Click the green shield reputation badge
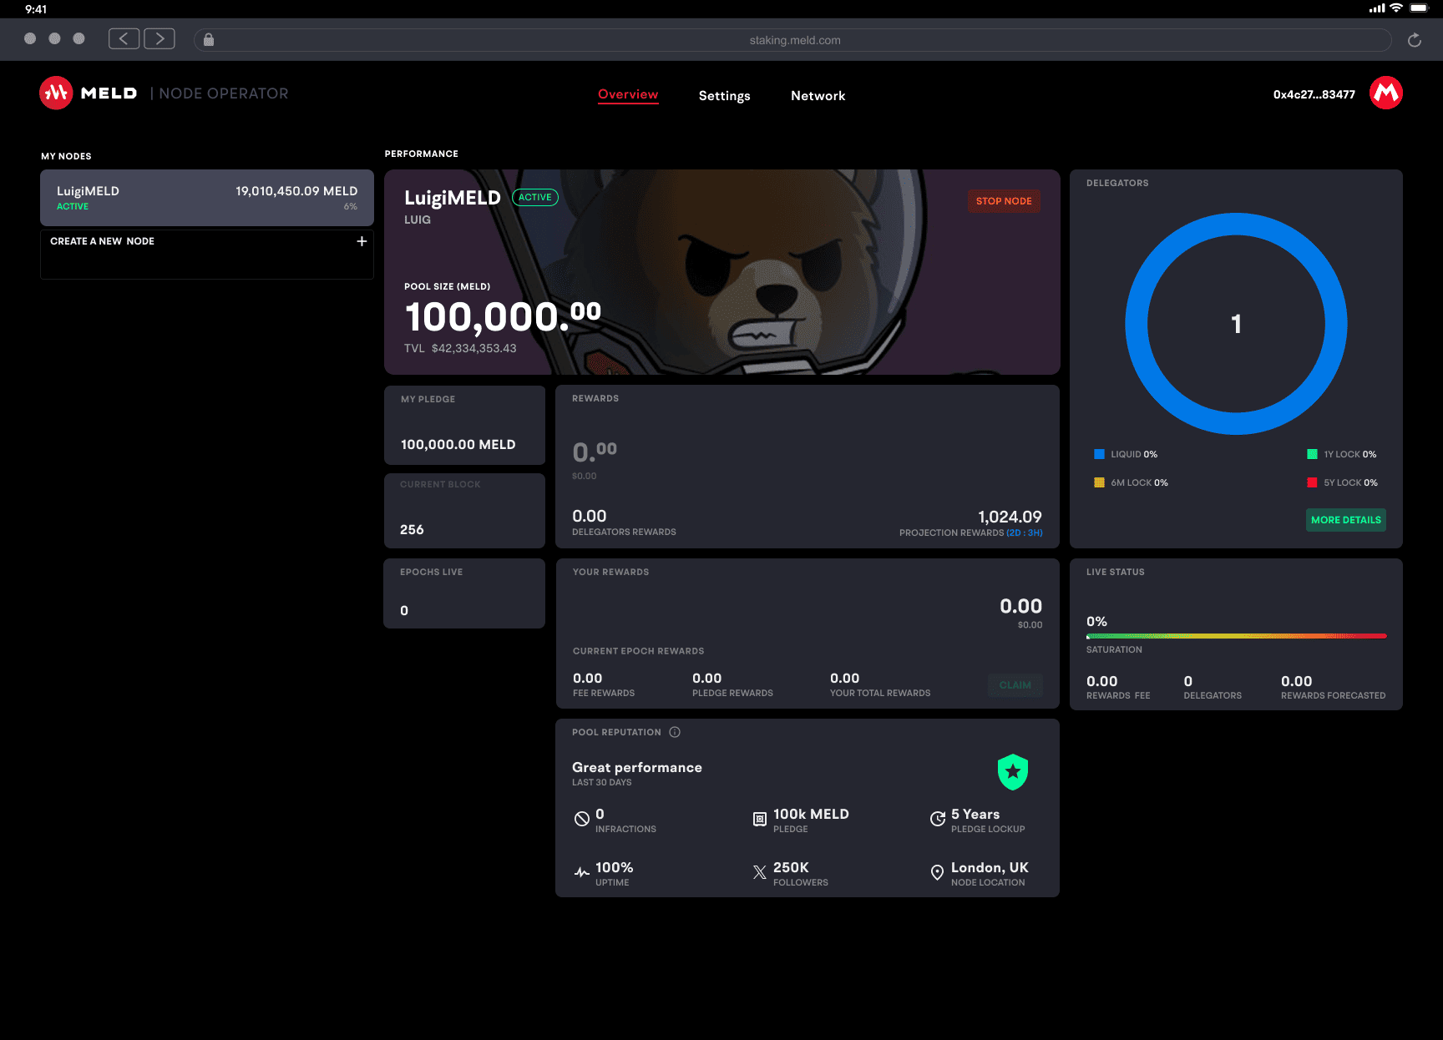Image resolution: width=1443 pixels, height=1040 pixels. (1013, 772)
